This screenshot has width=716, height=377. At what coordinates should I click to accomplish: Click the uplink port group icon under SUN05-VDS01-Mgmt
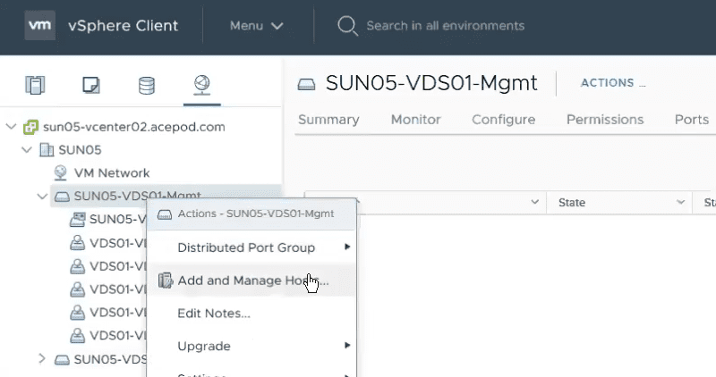77,219
